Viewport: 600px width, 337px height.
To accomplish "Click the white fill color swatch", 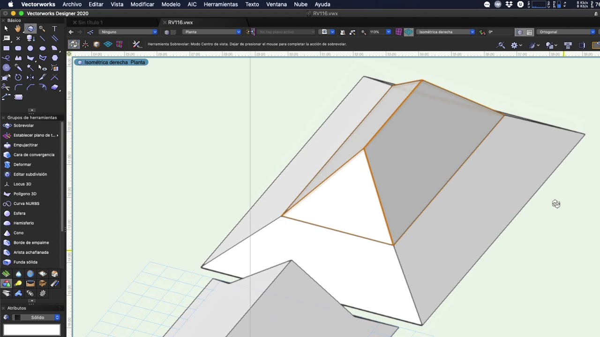I will click(x=32, y=330).
